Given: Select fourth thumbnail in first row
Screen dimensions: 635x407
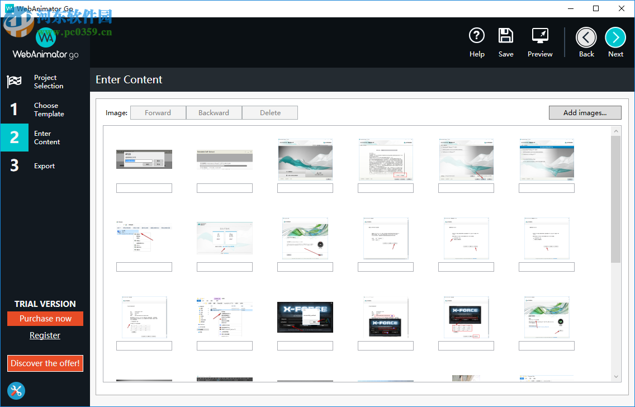Looking at the screenshot, I should coord(386,159).
